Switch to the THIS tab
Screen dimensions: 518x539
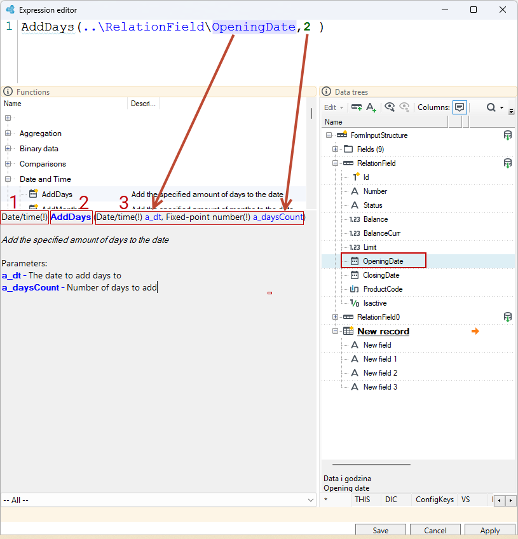pos(362,500)
